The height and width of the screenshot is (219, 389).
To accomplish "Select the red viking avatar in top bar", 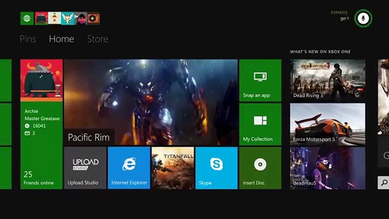I will pyautogui.click(x=42, y=19).
